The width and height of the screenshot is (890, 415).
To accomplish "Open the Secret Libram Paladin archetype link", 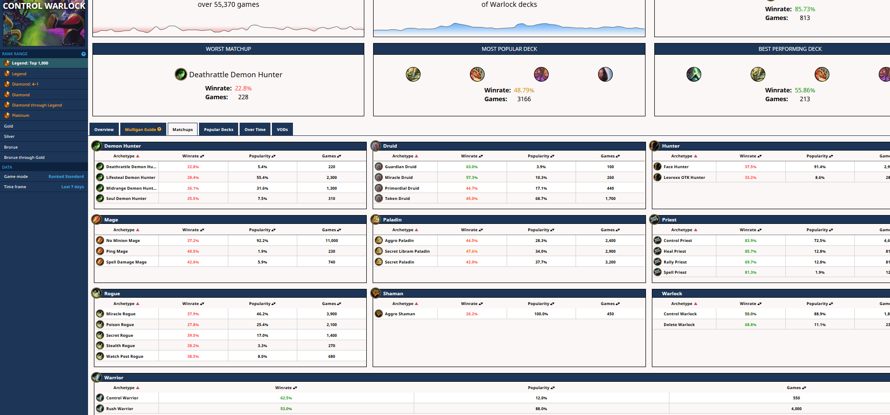I will click(407, 251).
